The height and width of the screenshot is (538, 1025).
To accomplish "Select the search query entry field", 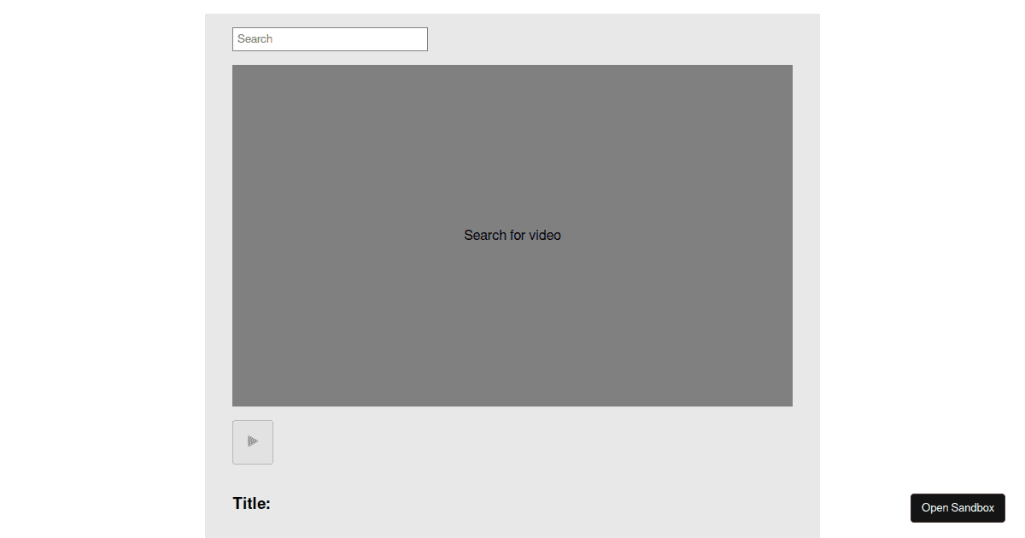I will coord(330,38).
